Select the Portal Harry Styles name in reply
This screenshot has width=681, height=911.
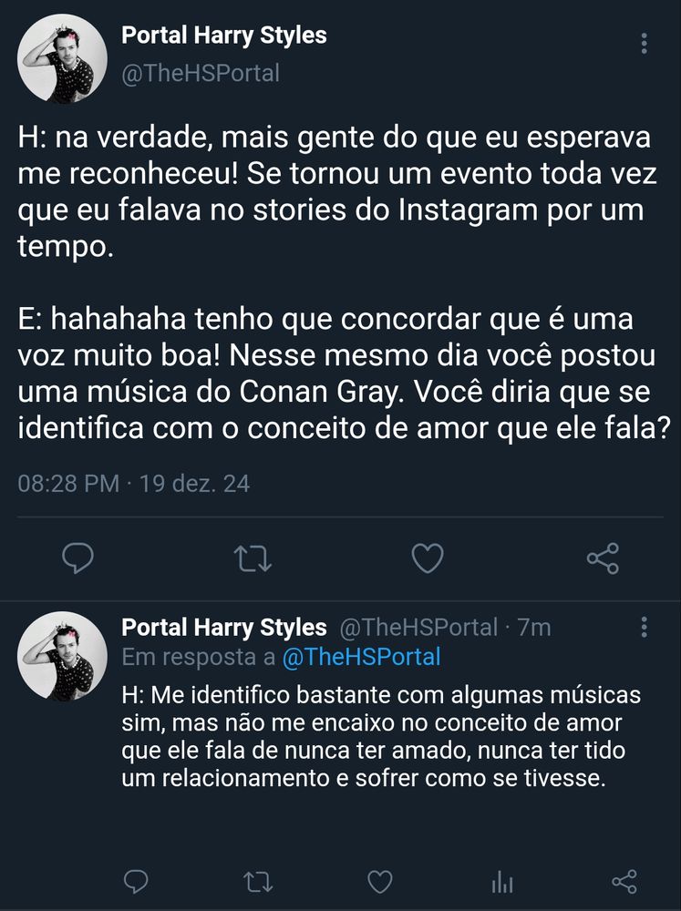pos(224,628)
